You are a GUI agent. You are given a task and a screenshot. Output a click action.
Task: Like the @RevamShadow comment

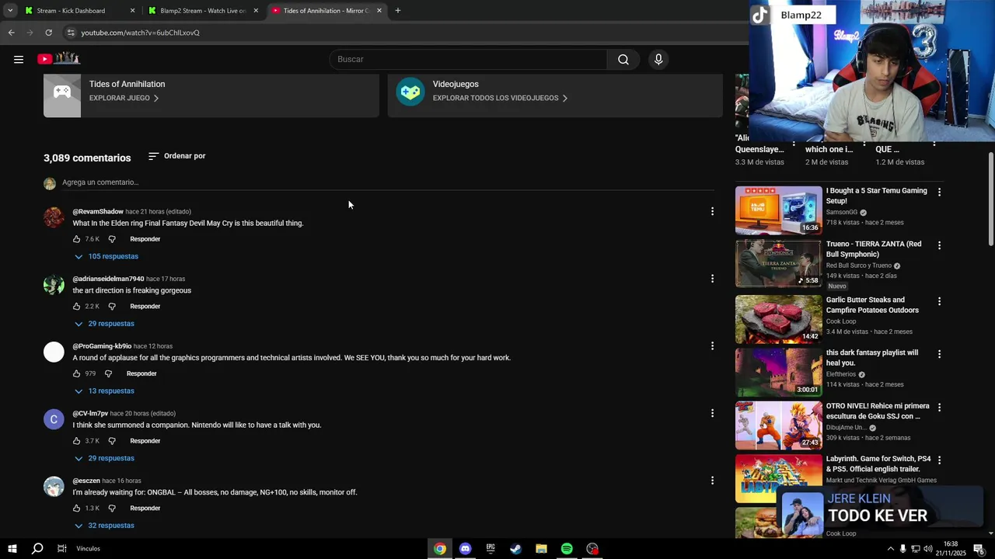(76, 239)
